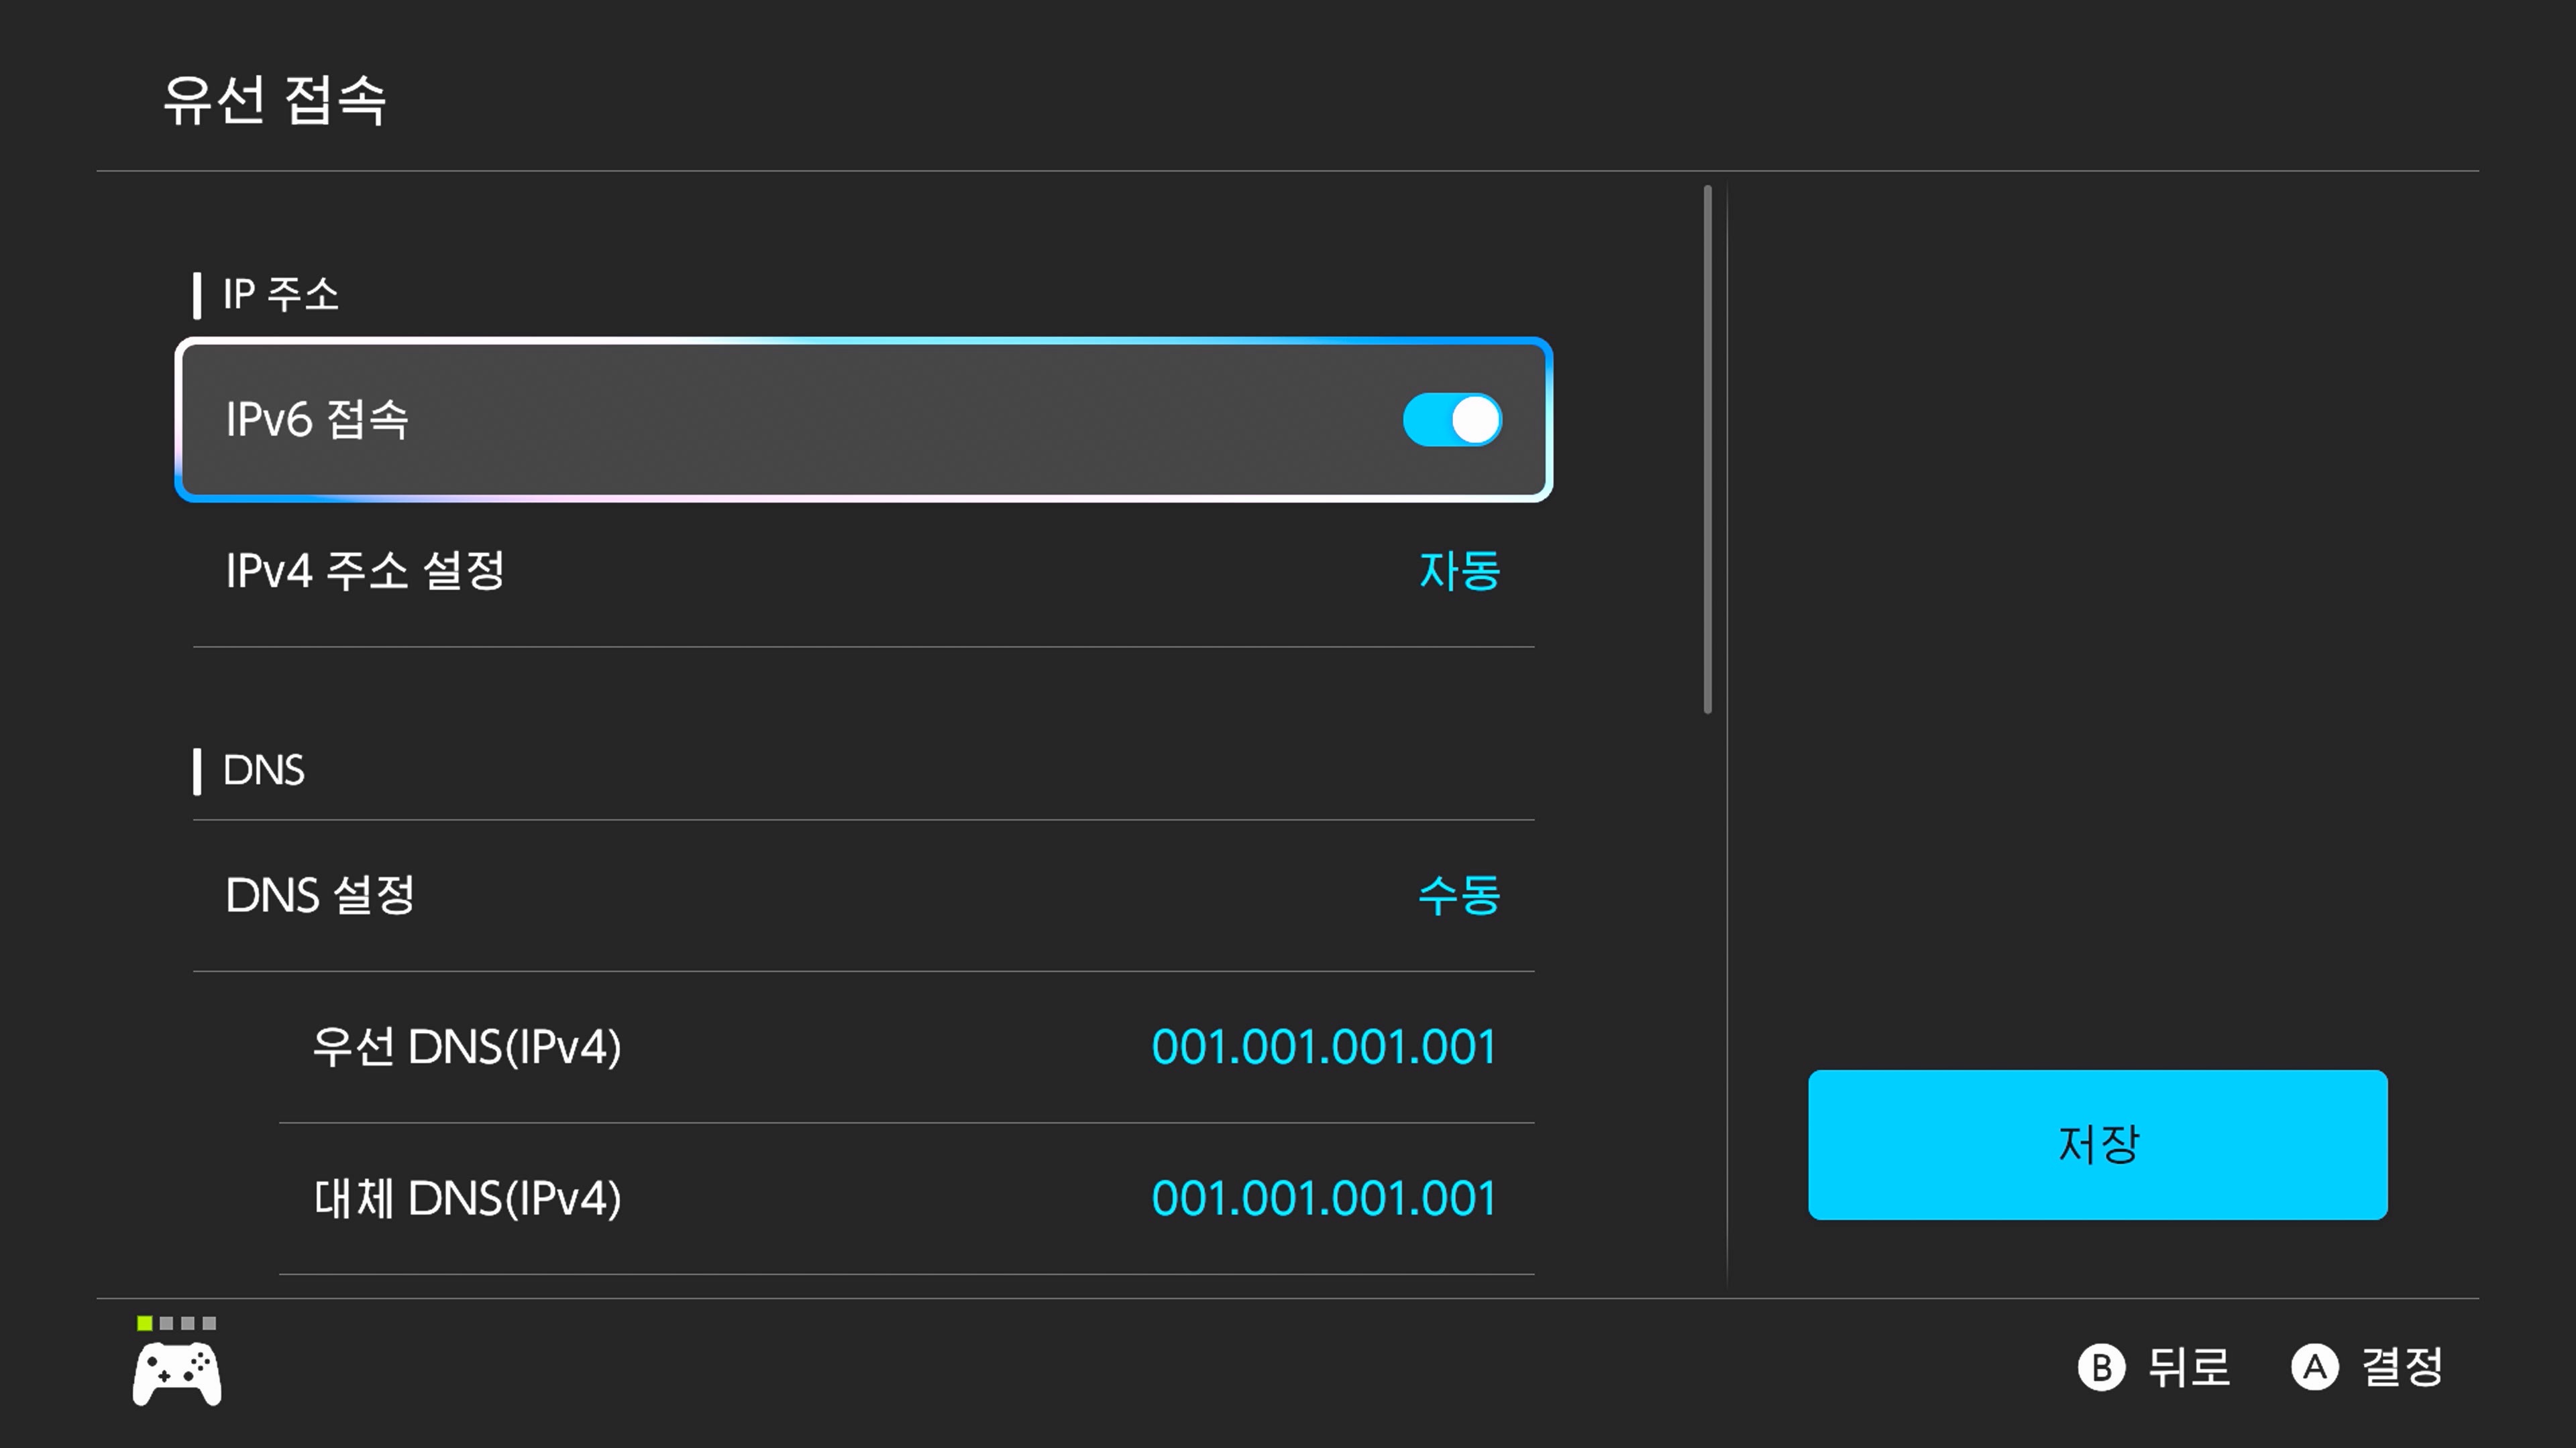Click the green player indicator light
The height and width of the screenshot is (1448, 2576).
145,1323
